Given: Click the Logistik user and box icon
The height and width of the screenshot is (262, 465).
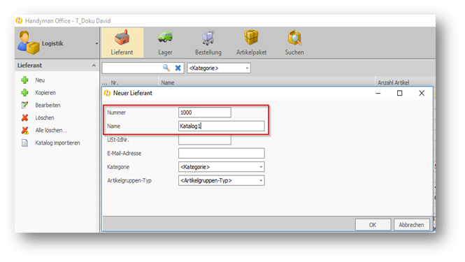Looking at the screenshot, I should coord(28,43).
